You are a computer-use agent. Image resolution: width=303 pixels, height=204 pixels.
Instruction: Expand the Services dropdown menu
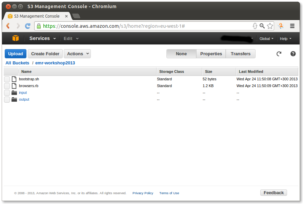(42, 38)
